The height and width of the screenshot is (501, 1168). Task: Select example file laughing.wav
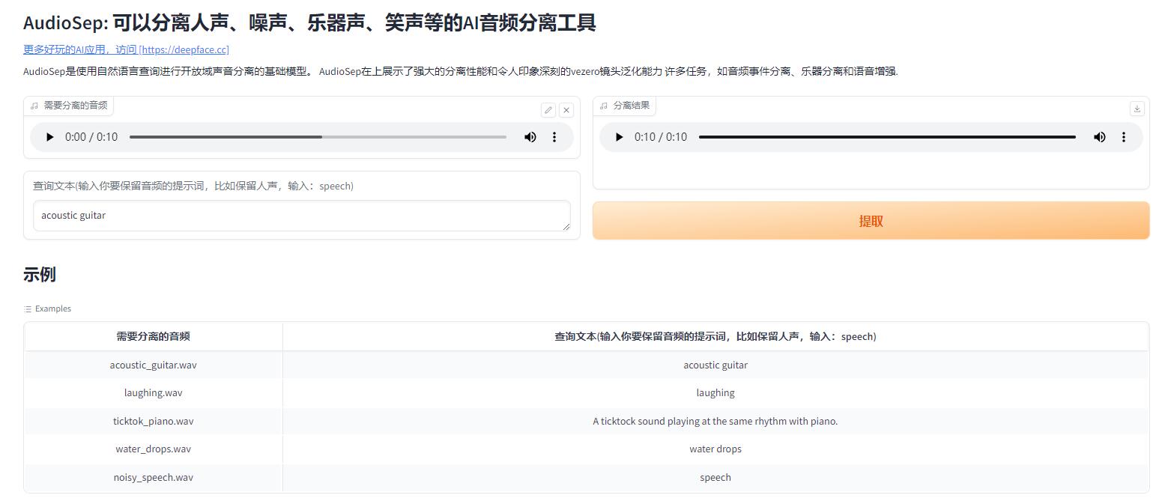(154, 393)
